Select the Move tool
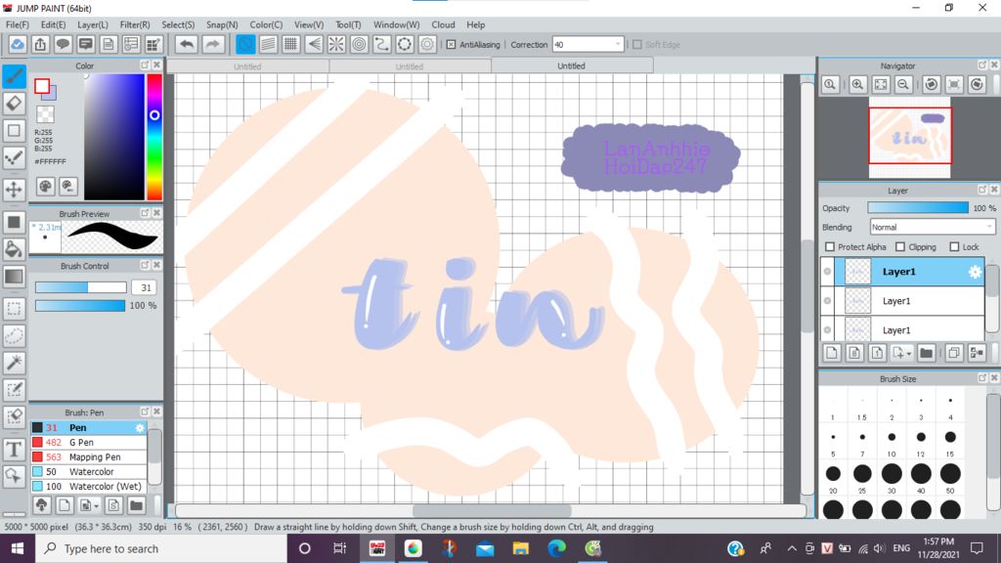This screenshot has width=1001, height=563. tap(14, 190)
